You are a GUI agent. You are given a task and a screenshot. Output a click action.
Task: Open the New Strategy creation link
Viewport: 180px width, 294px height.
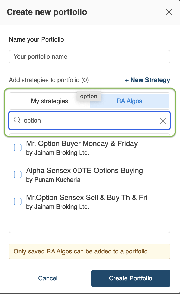147,80
